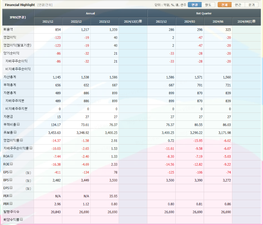Switch to the 연간 annual tab
This screenshot has height=225, width=263.
coord(238,5)
